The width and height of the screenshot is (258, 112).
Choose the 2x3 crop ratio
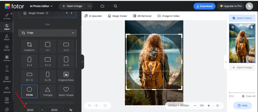tap(29, 61)
